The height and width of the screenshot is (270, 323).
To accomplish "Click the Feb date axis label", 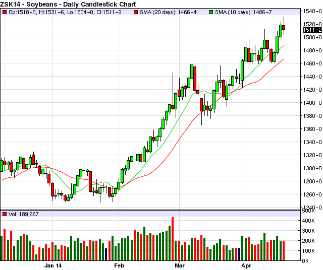I will pyautogui.click(x=119, y=265).
